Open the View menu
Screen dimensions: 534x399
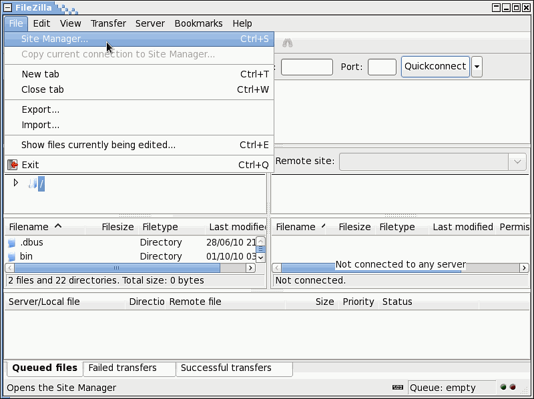(x=71, y=23)
